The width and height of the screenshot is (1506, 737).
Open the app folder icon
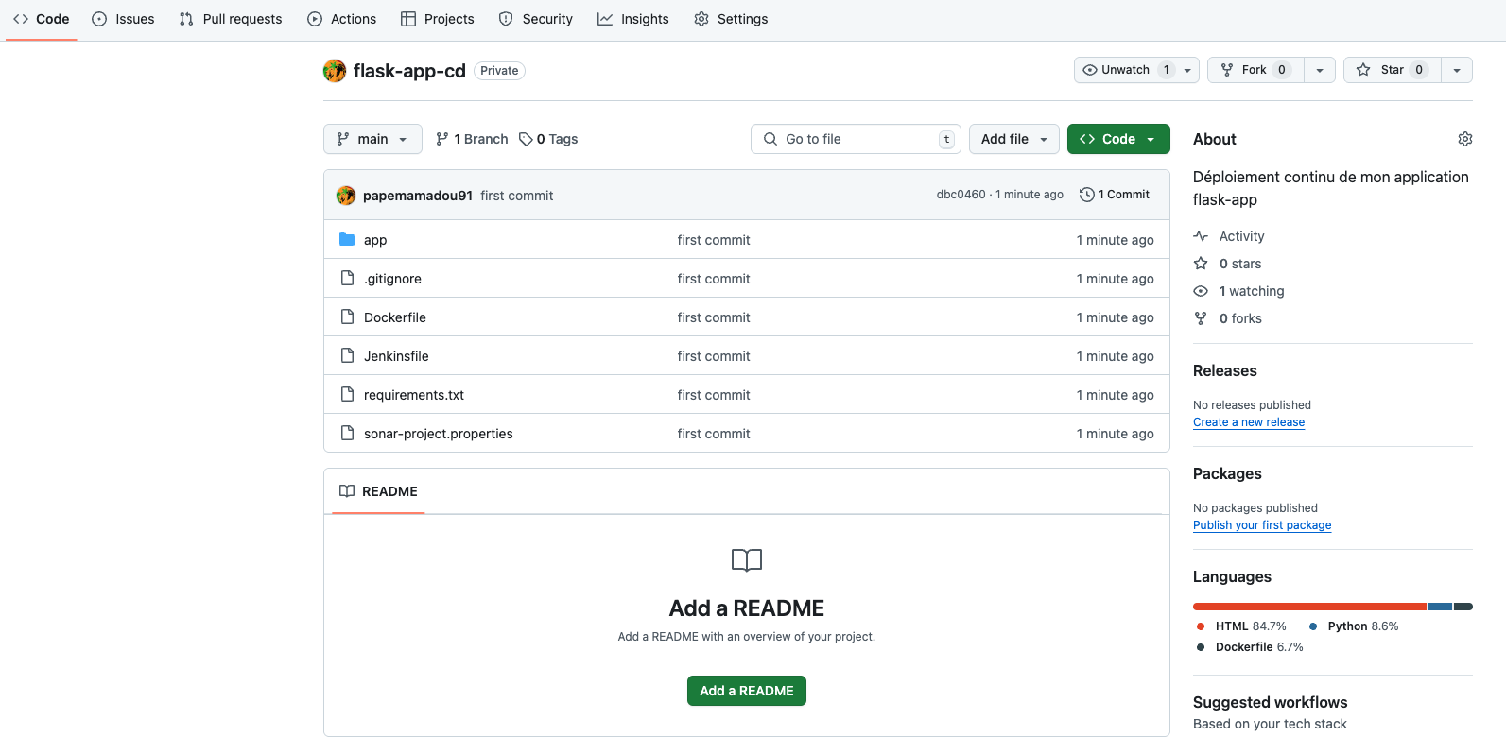[347, 240]
